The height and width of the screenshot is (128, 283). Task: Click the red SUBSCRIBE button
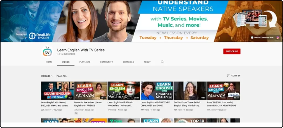[232, 51]
